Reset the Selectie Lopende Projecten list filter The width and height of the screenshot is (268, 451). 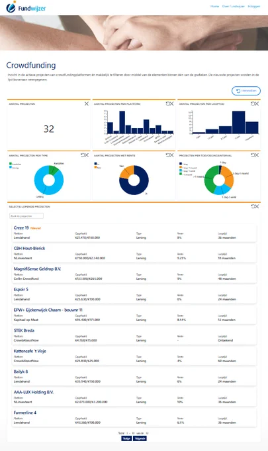point(253,206)
